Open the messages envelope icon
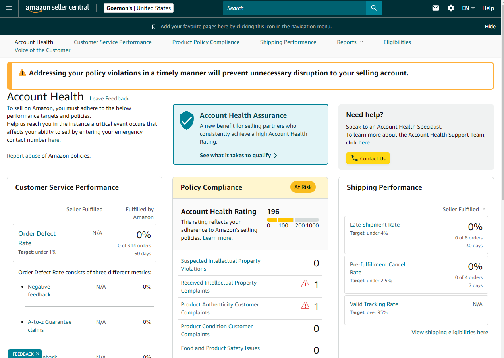This screenshot has width=504, height=358. 436,8
